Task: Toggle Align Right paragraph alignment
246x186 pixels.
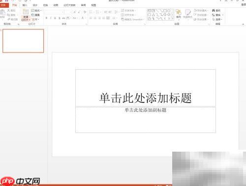Action: pos(99,18)
